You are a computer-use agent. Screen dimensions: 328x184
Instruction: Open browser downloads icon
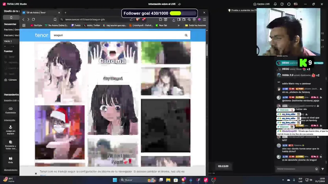click(174, 19)
